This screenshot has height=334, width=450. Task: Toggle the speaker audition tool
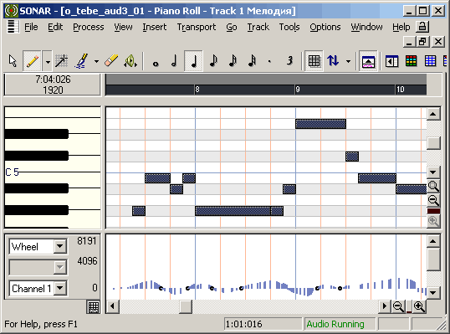[x=130, y=61]
